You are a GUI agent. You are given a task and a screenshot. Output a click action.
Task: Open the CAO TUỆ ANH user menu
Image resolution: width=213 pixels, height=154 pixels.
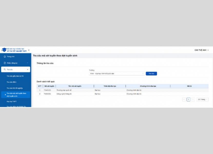202,50
